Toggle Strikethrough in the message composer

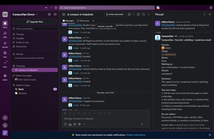(x=79, y=113)
